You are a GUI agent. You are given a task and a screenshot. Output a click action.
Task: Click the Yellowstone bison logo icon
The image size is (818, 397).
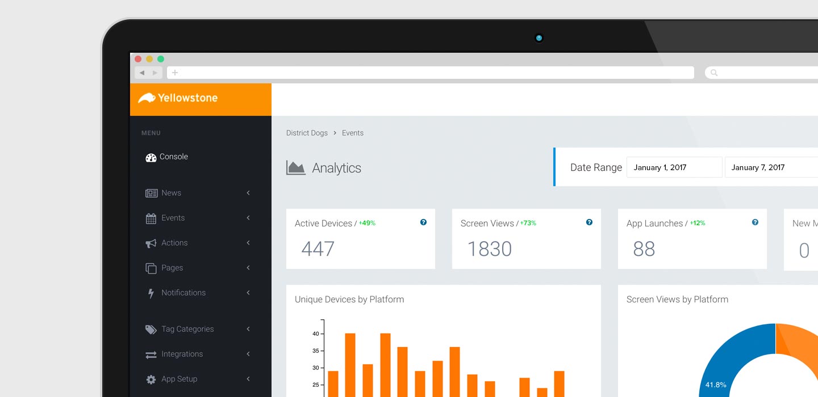click(147, 98)
